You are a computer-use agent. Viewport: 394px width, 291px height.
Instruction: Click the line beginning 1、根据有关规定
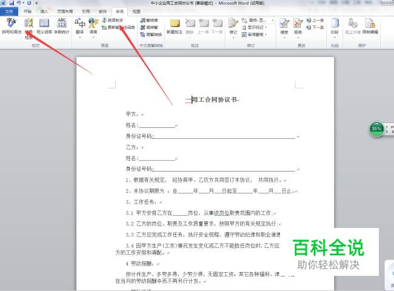coord(206,180)
